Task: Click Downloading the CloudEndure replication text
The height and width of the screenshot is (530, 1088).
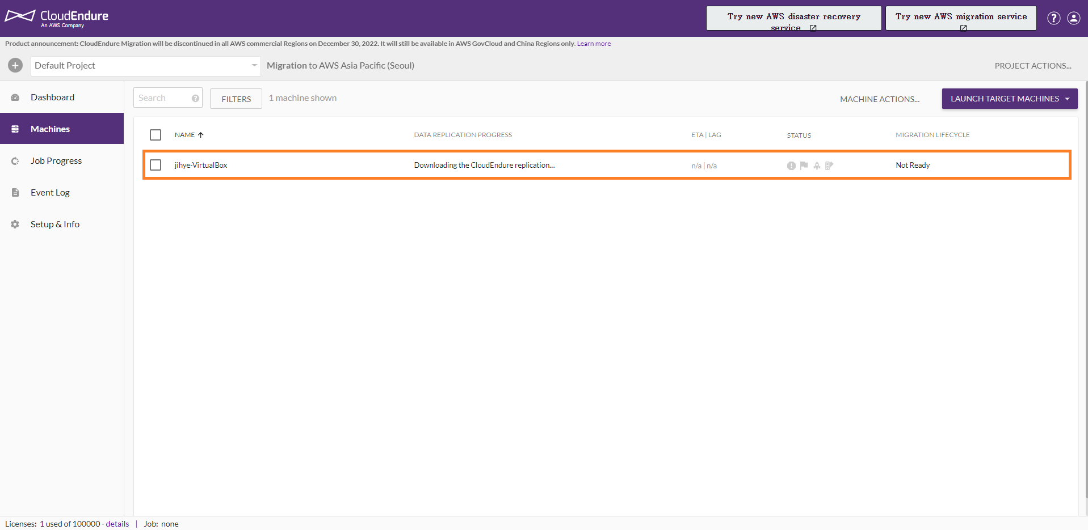Action: (484, 165)
